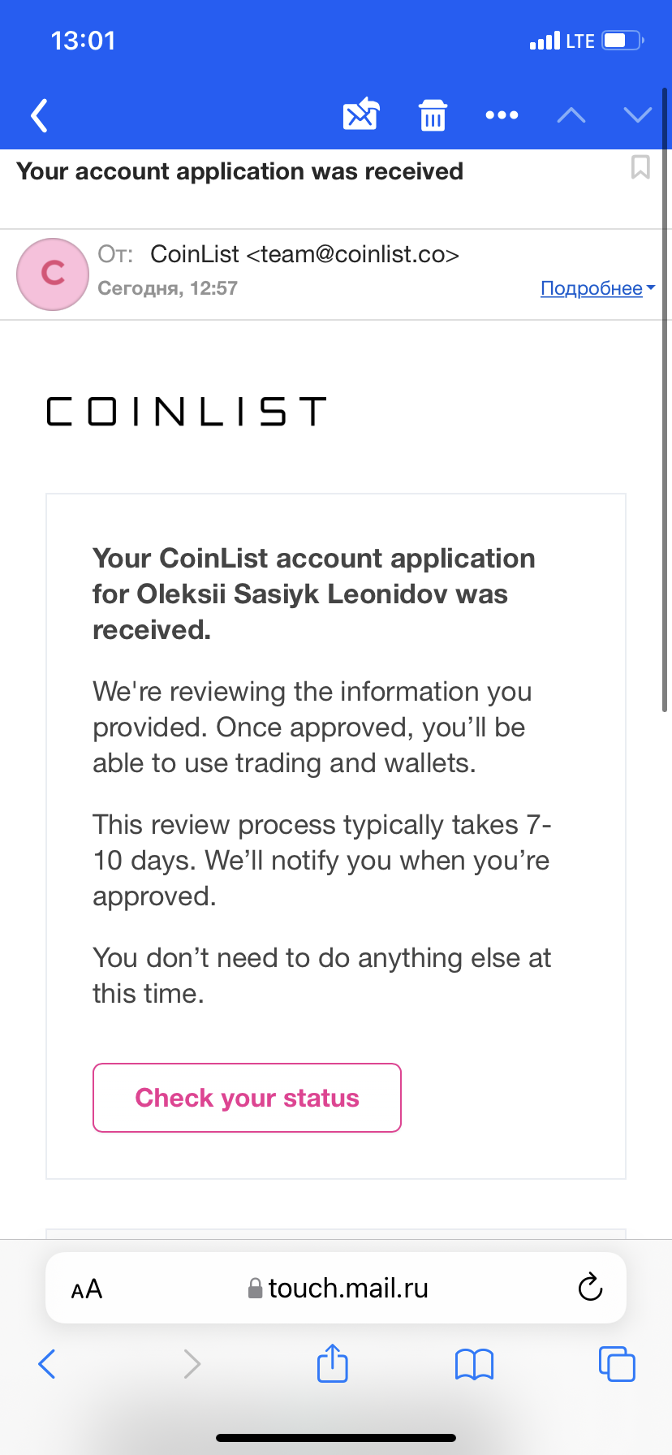
Task: Go to the next message with the down arrow
Action: tap(638, 115)
